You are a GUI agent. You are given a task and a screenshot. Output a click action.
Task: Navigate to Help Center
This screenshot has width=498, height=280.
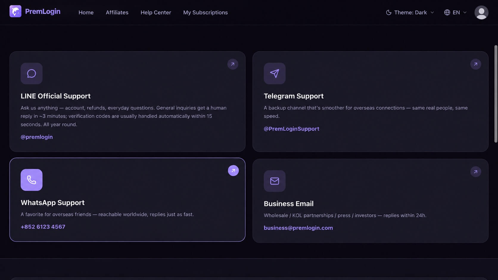156,12
